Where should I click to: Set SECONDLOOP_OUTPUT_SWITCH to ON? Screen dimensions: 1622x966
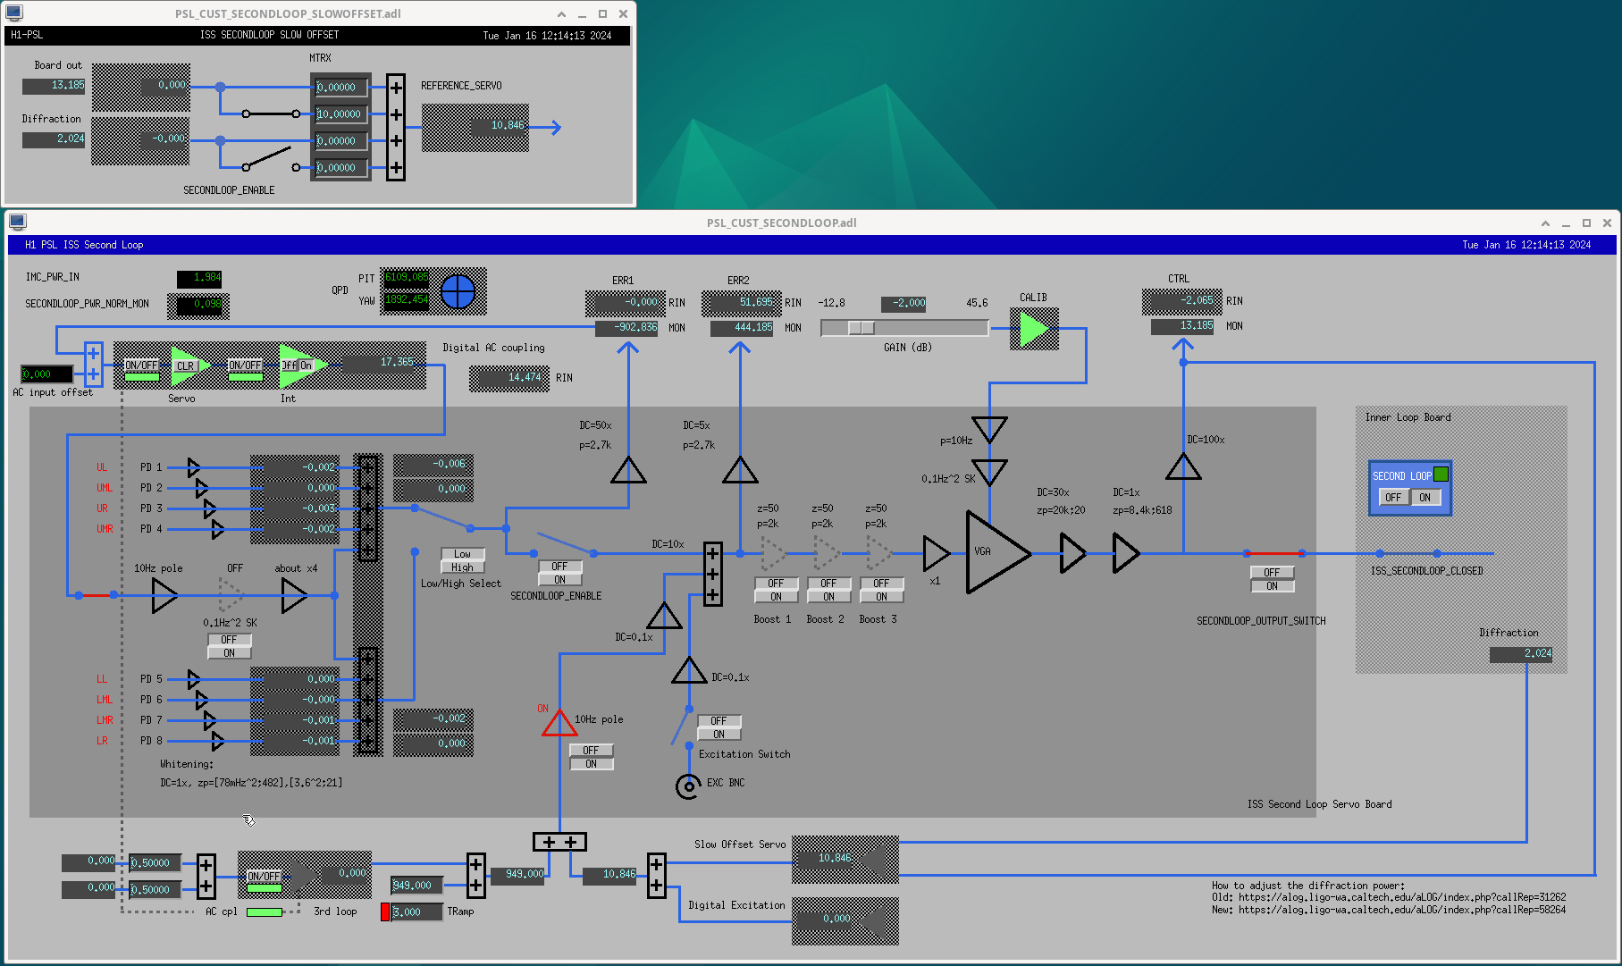[x=1272, y=586]
